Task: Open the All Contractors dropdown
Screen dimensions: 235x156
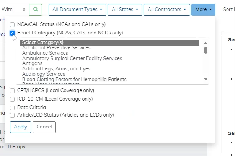Action: pos(166,10)
